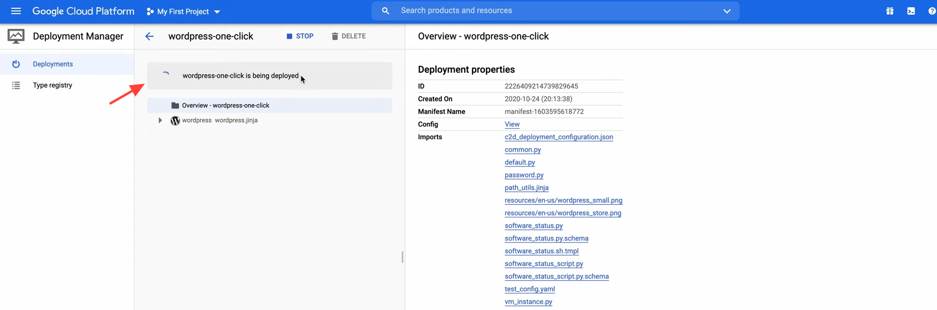The height and width of the screenshot is (310, 937).
Task: Open the path_utils.jinja import link
Action: point(527,188)
